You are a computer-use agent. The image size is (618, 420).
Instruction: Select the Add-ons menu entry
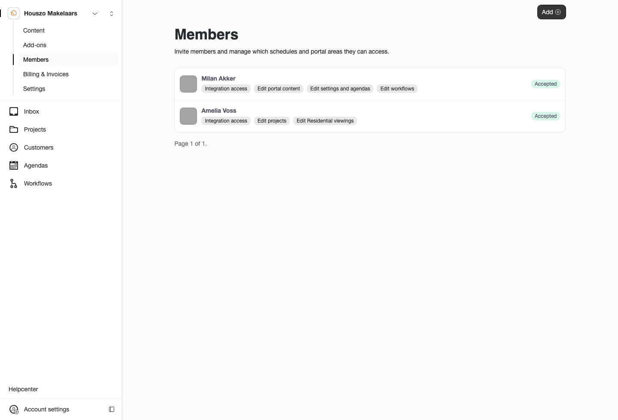pos(35,45)
